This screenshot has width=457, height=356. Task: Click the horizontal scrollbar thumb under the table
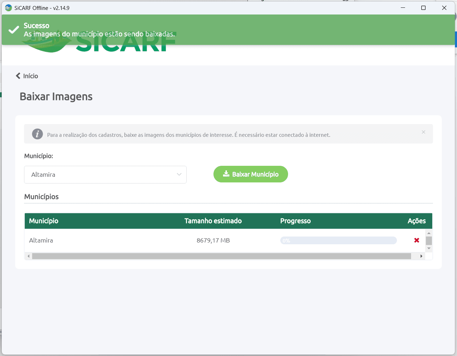click(222, 256)
